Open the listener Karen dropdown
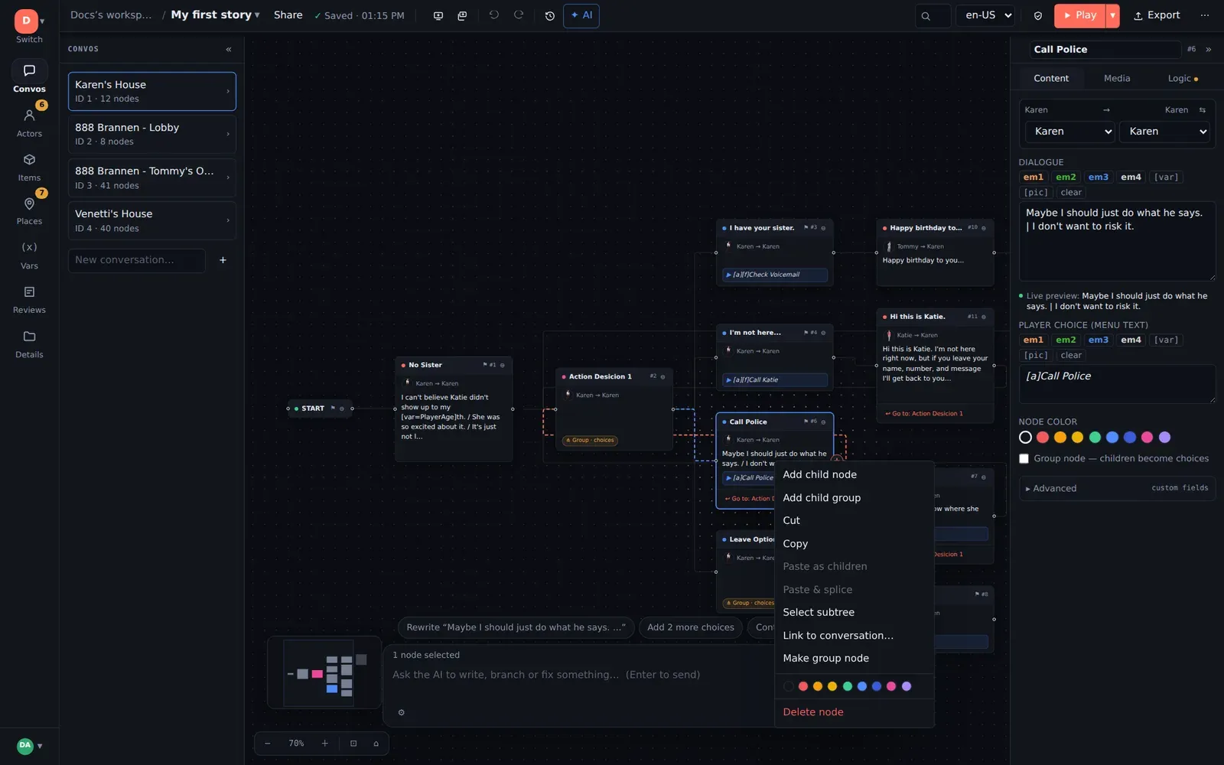This screenshot has width=1224, height=765. click(1164, 132)
